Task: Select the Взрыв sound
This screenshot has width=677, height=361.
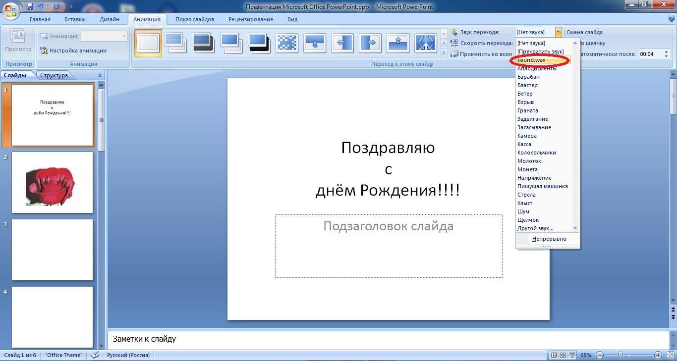Action: pos(543,102)
